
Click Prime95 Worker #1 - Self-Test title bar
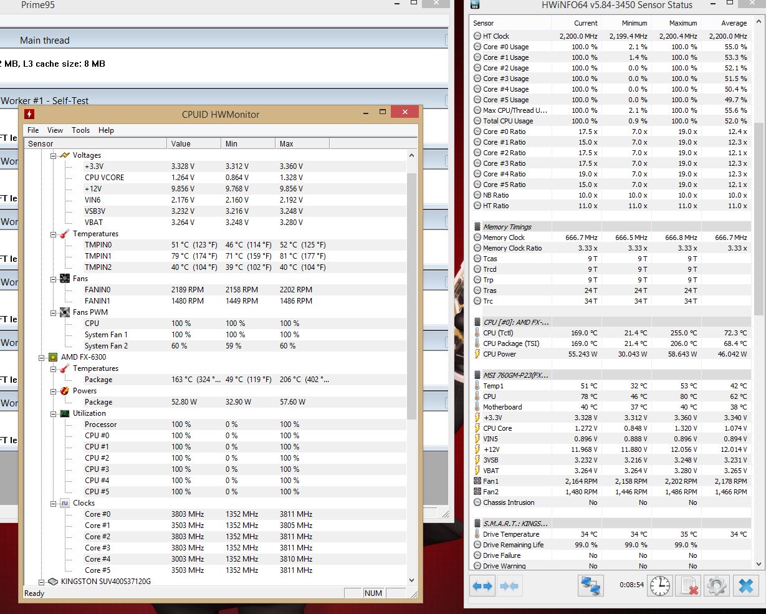224,100
